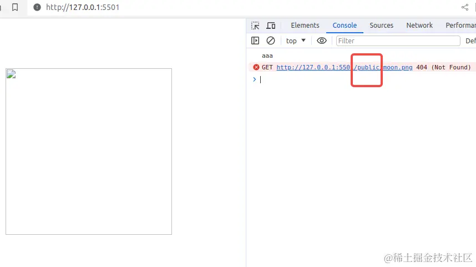Click the URL text 127.0.0.1:5501
476x267 pixels.
click(83, 7)
